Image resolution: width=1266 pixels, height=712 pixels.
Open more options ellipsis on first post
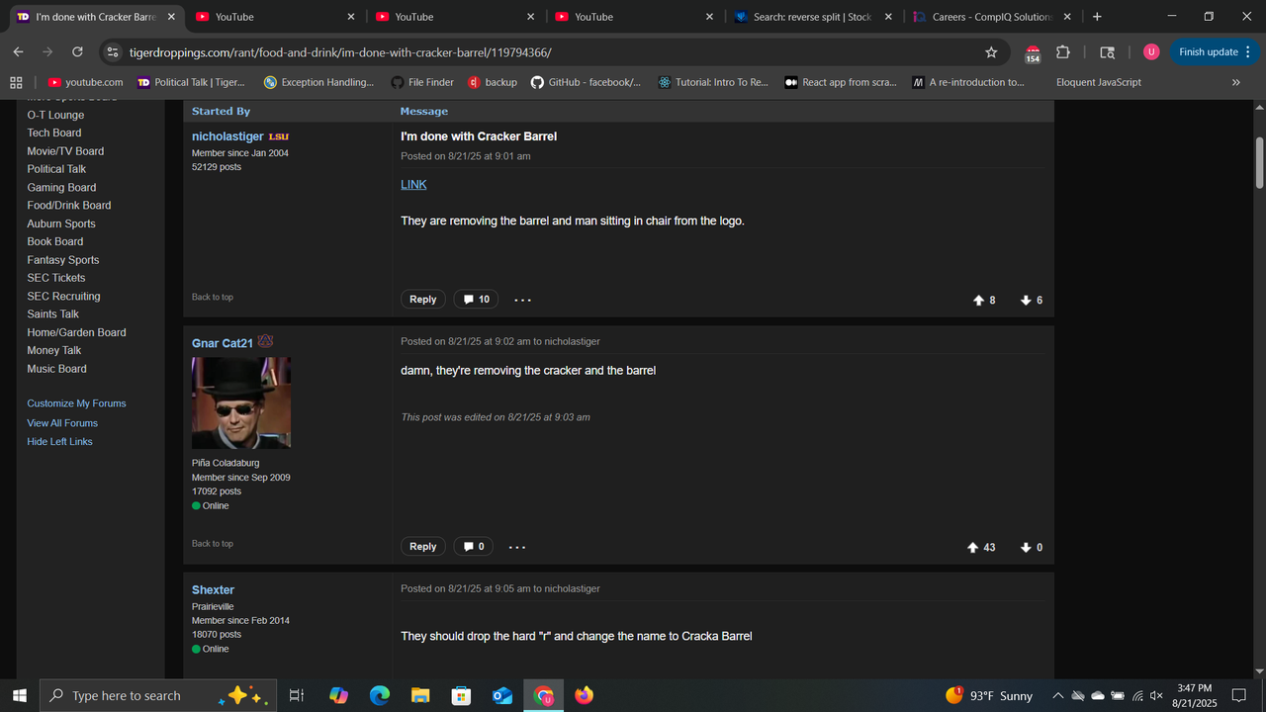[522, 300]
